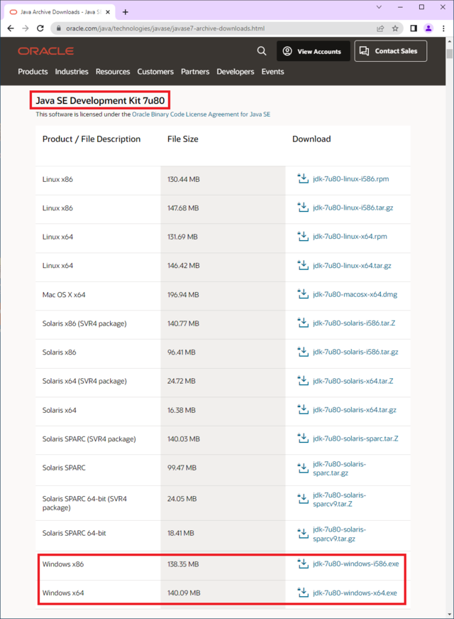
Task: Click the download icon for jdk-7u80-linux-i586.tar.gz
Action: pos(303,208)
